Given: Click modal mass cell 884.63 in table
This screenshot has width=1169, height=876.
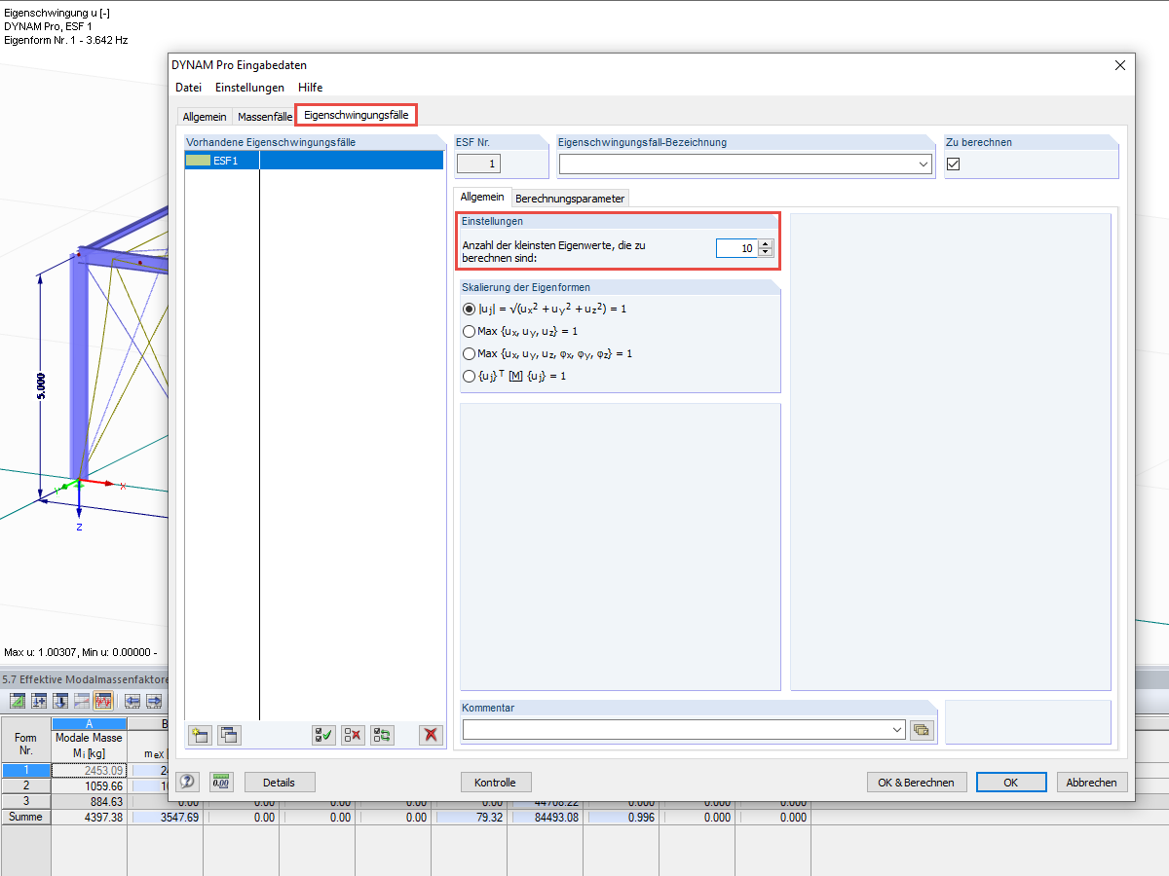Looking at the screenshot, I should coord(89,801).
